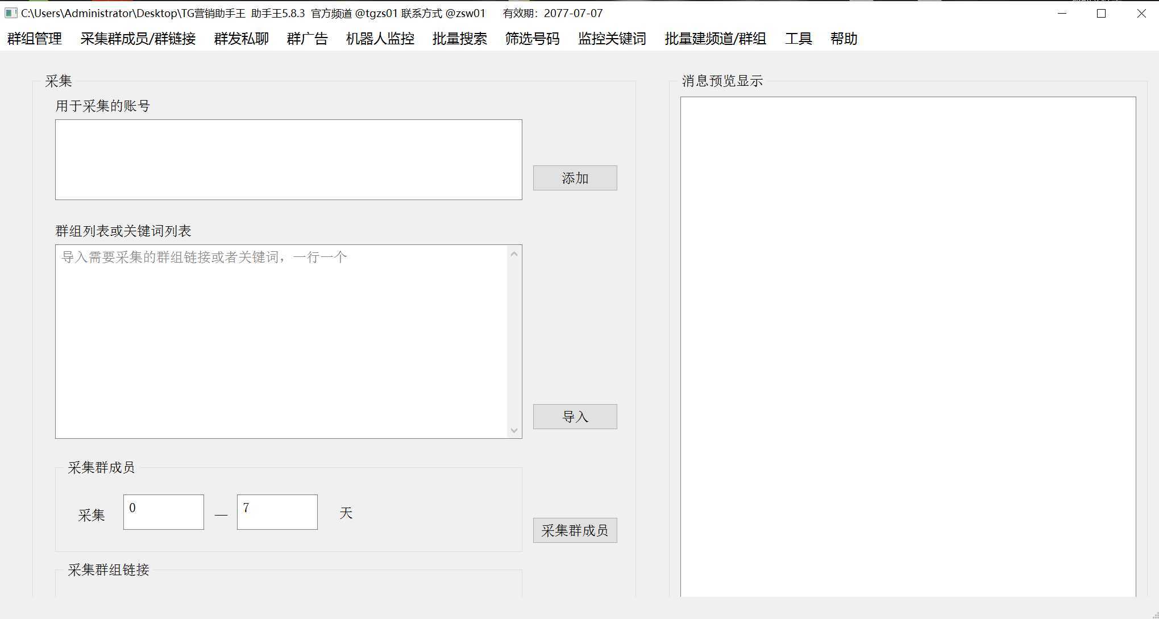Click the end day field showing 7

click(x=277, y=512)
